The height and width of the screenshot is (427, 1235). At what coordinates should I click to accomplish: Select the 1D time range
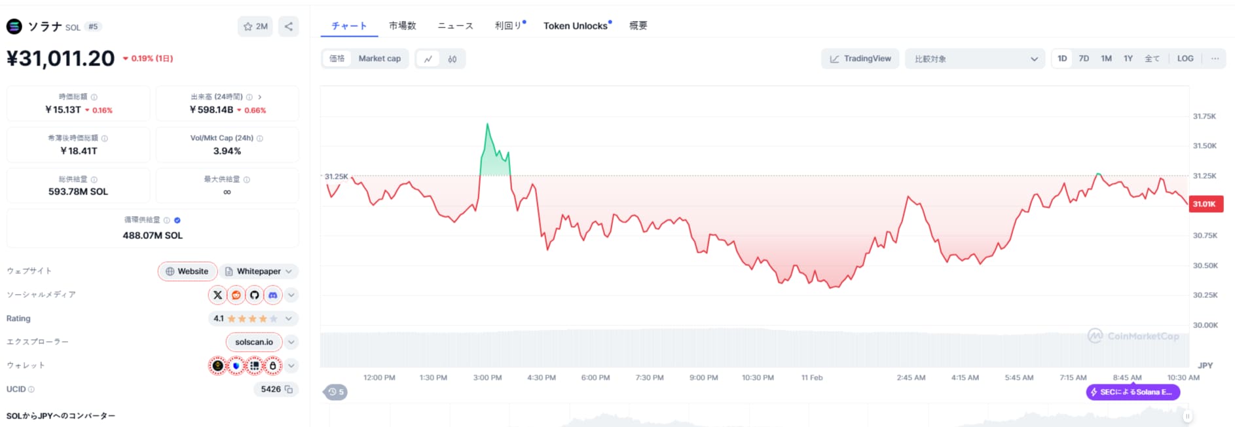(1062, 58)
